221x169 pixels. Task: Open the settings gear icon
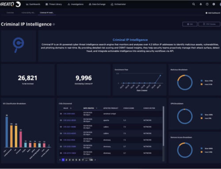click(213, 4)
